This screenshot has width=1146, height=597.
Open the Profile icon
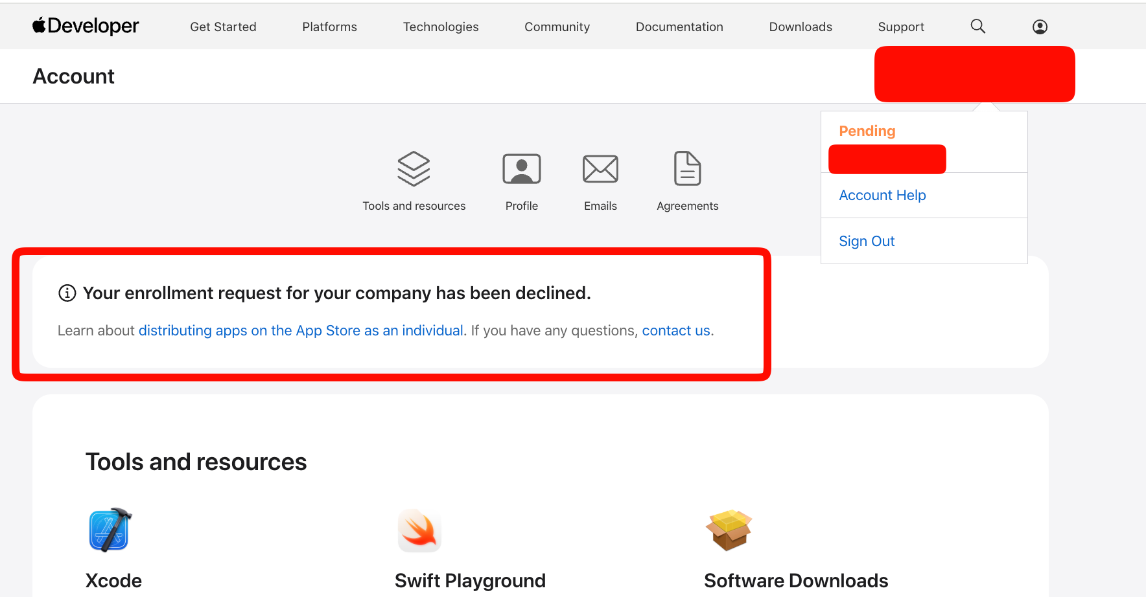pyautogui.click(x=521, y=169)
